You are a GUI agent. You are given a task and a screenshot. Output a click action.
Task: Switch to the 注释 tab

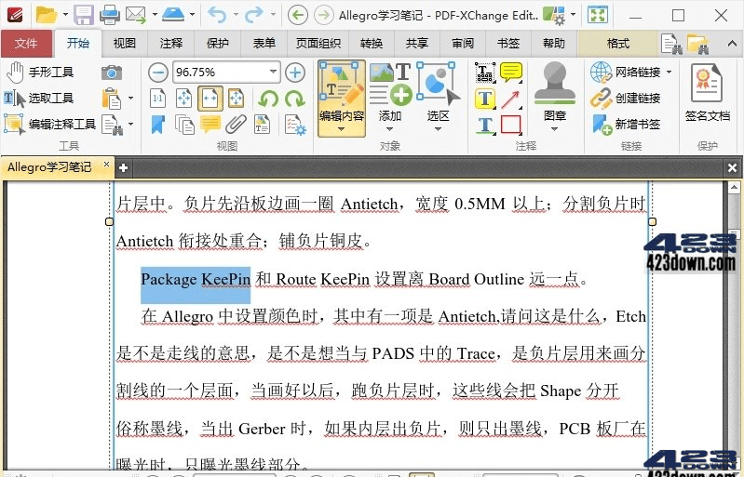pos(170,44)
